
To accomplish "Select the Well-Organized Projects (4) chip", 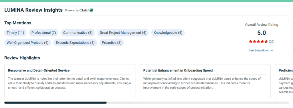I will (27, 43).
